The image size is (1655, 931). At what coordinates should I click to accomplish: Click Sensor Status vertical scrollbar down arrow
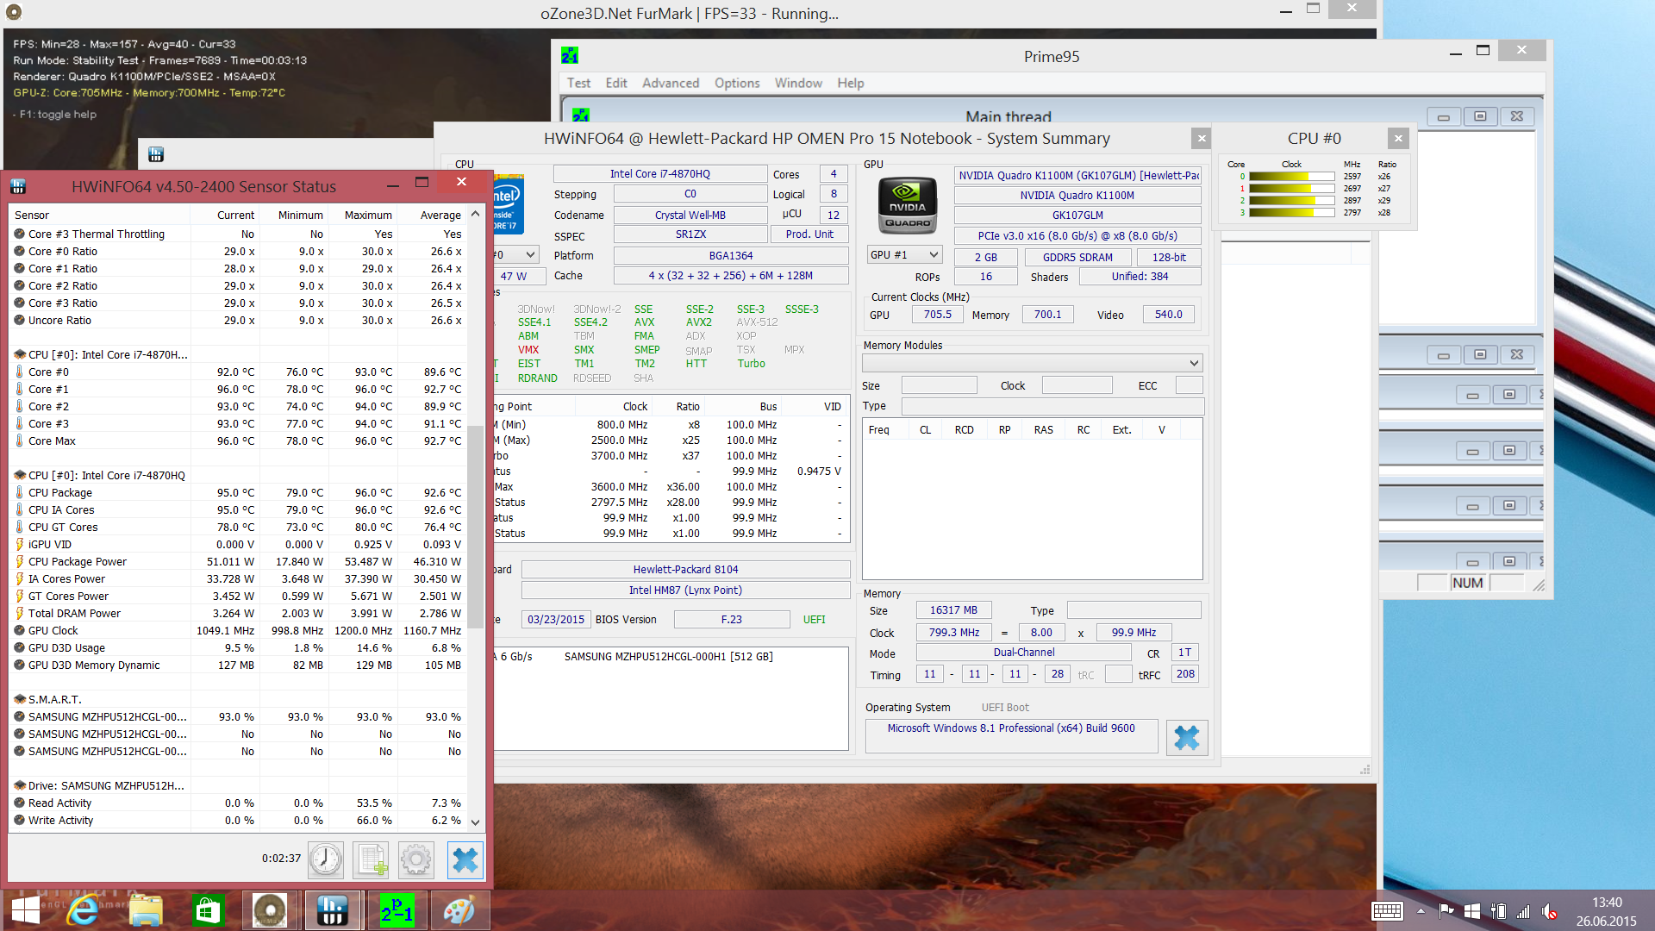pyautogui.click(x=475, y=822)
